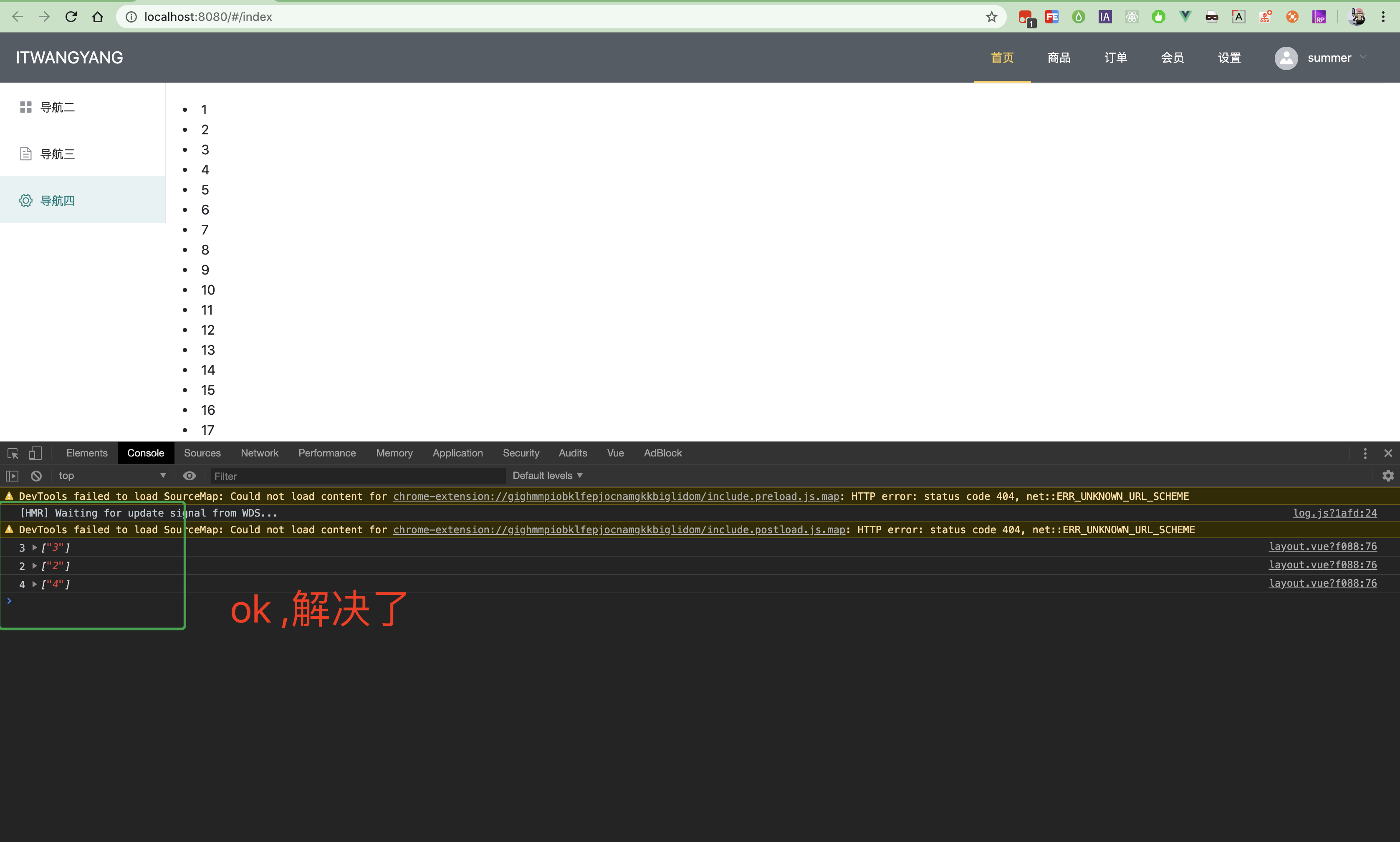Click the 导航三 sidebar item
1400x842 pixels.
pyautogui.click(x=57, y=154)
